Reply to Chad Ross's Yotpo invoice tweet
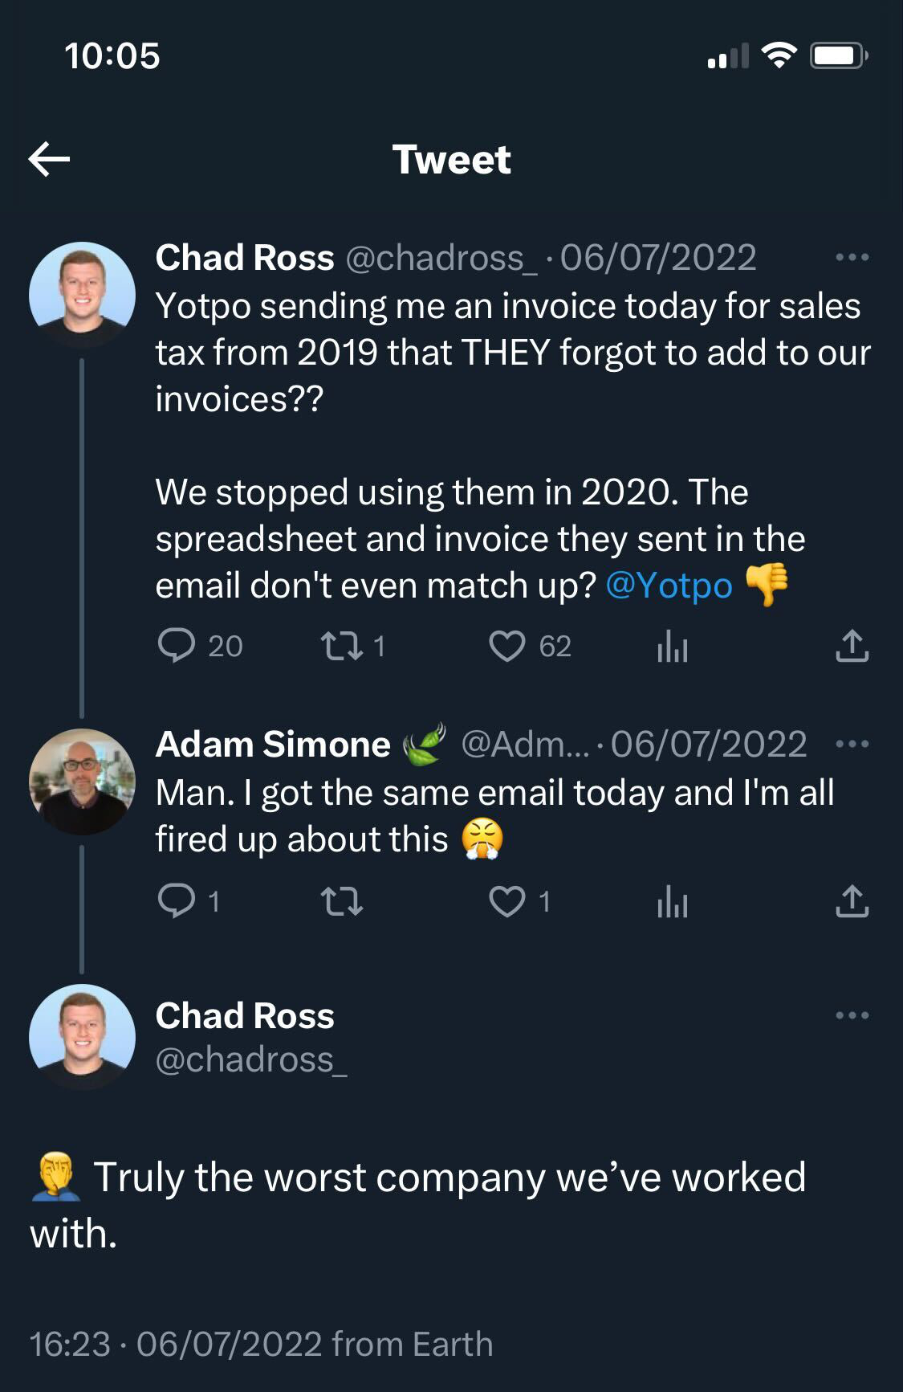Image resolution: width=903 pixels, height=1392 pixels. [177, 646]
